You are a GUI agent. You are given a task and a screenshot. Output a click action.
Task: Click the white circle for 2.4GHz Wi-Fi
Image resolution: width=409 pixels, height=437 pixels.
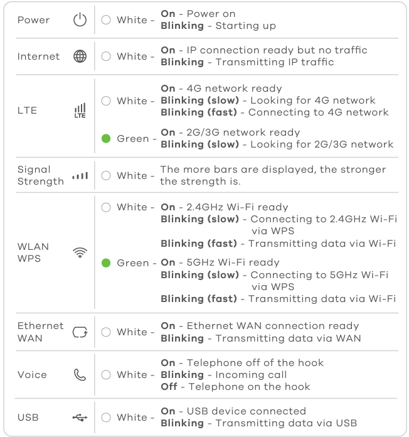pos(106,207)
